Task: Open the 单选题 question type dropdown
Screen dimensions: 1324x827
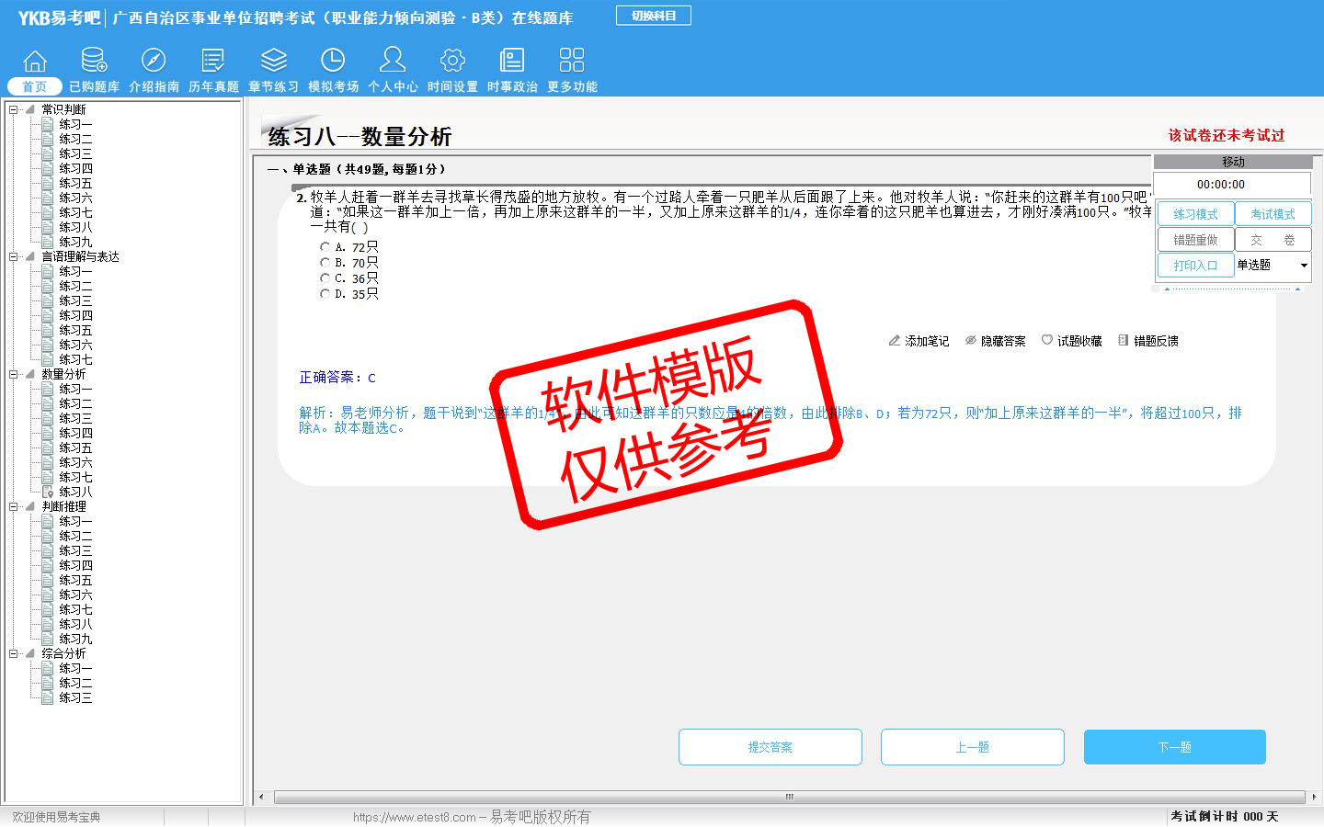Action: (1303, 266)
